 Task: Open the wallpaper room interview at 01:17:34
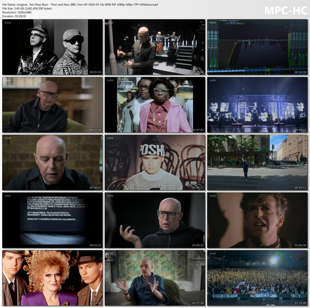tap(155, 278)
